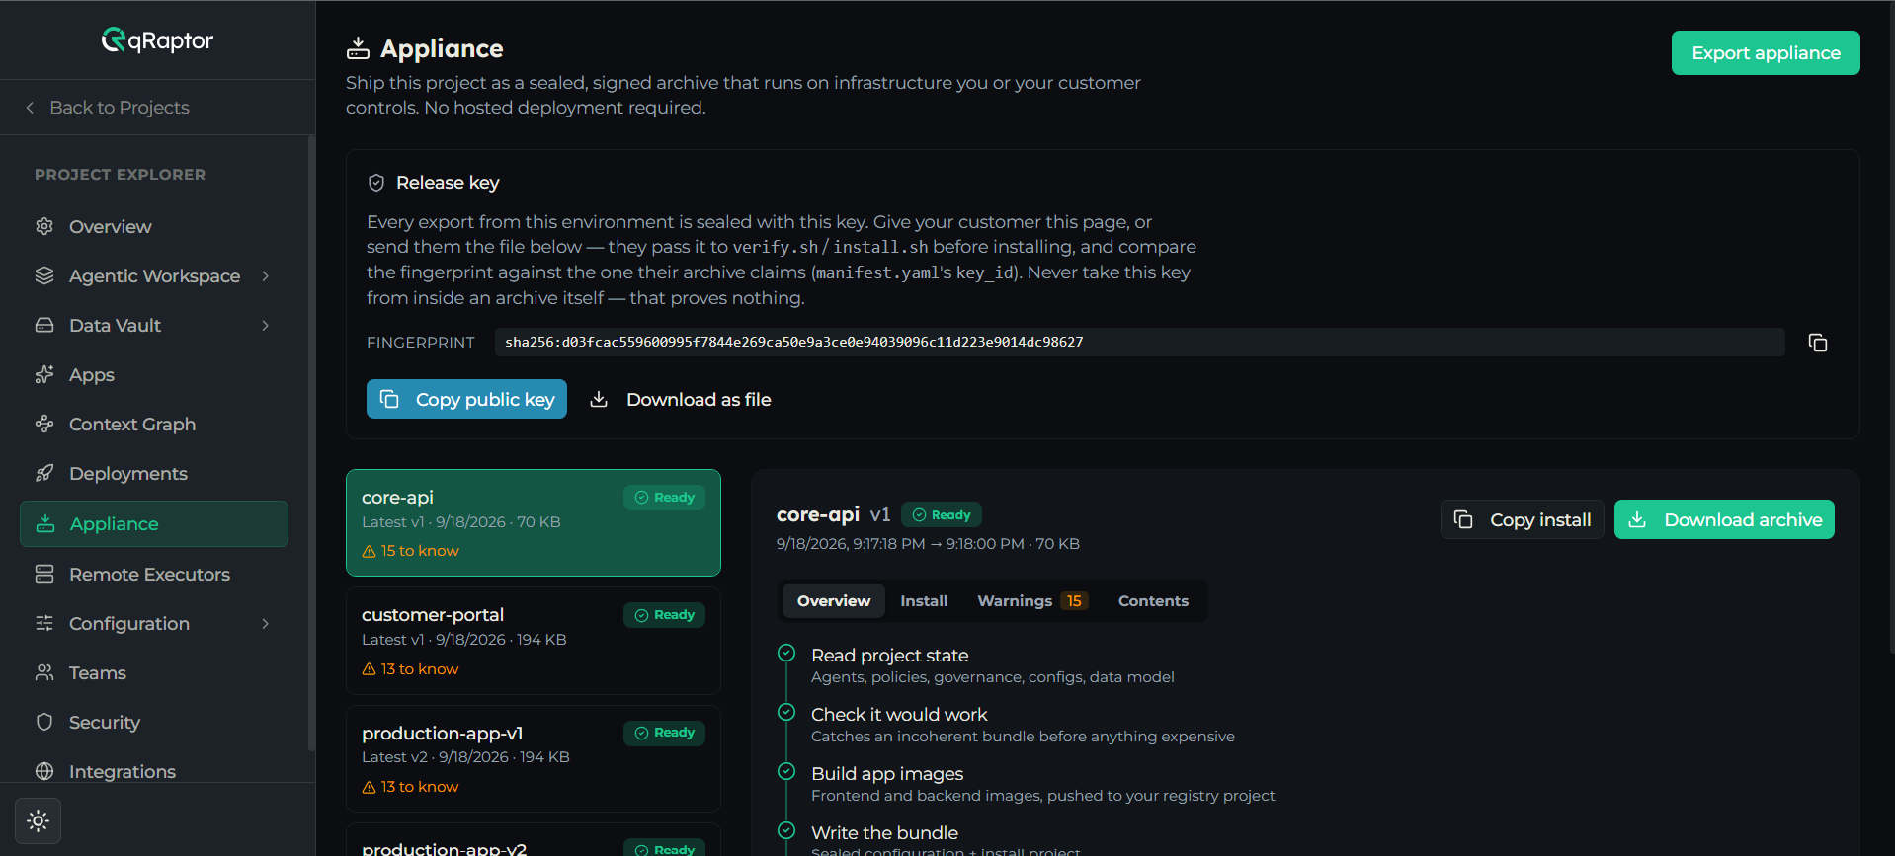Switch to the Overview tab

[x=834, y=600]
